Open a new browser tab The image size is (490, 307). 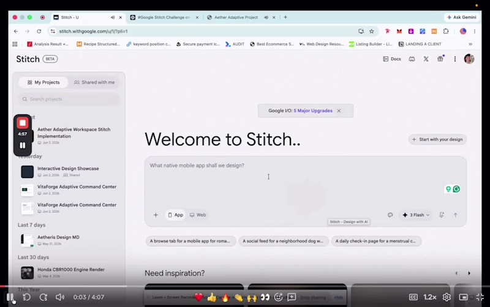[285, 18]
